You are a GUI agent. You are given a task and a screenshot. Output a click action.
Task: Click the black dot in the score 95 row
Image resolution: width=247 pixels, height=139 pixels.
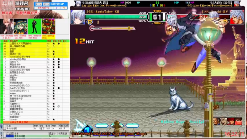tap(59, 44)
